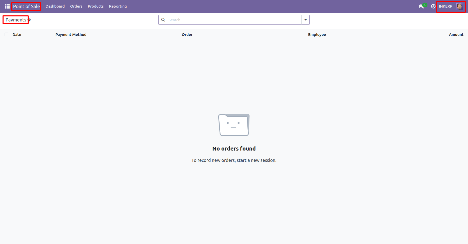Sort by the Date column header
Screen dimensions: 468x244
17,35
